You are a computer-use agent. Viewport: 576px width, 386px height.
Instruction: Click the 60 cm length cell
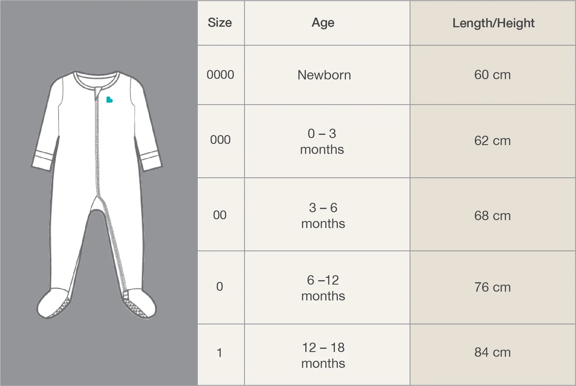pyautogui.click(x=493, y=75)
